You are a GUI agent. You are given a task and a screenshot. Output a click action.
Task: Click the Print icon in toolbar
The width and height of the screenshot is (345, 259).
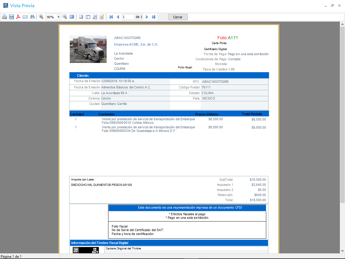click(x=4, y=17)
